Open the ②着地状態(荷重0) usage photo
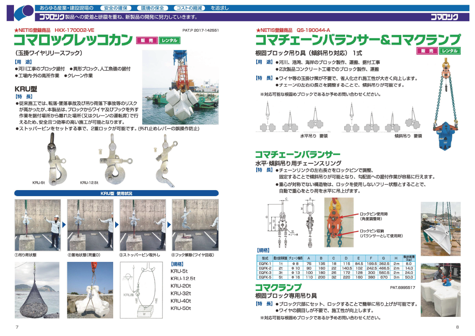 [90, 225]
